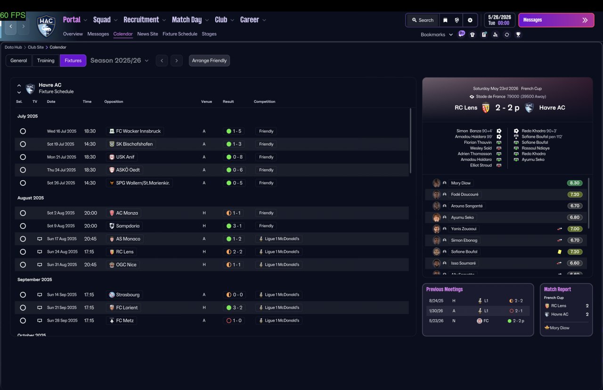Click the circular refresh arrows shortcut icon
603x390 pixels.
coord(506,34)
